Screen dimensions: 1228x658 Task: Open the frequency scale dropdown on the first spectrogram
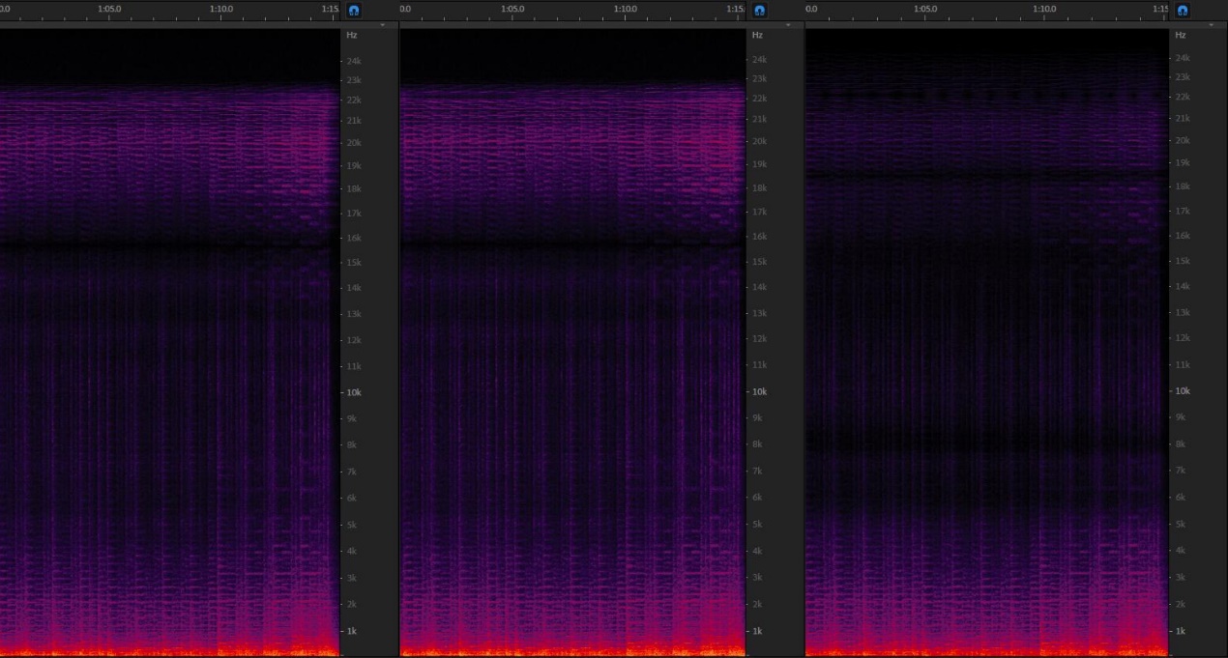tap(381, 24)
